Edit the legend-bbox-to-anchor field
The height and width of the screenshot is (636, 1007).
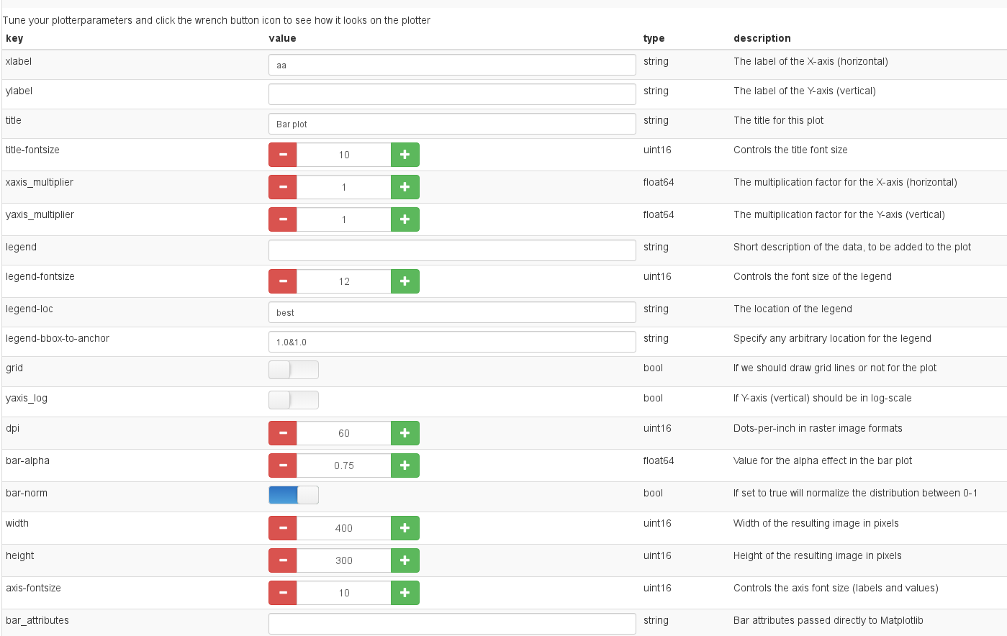coord(452,342)
